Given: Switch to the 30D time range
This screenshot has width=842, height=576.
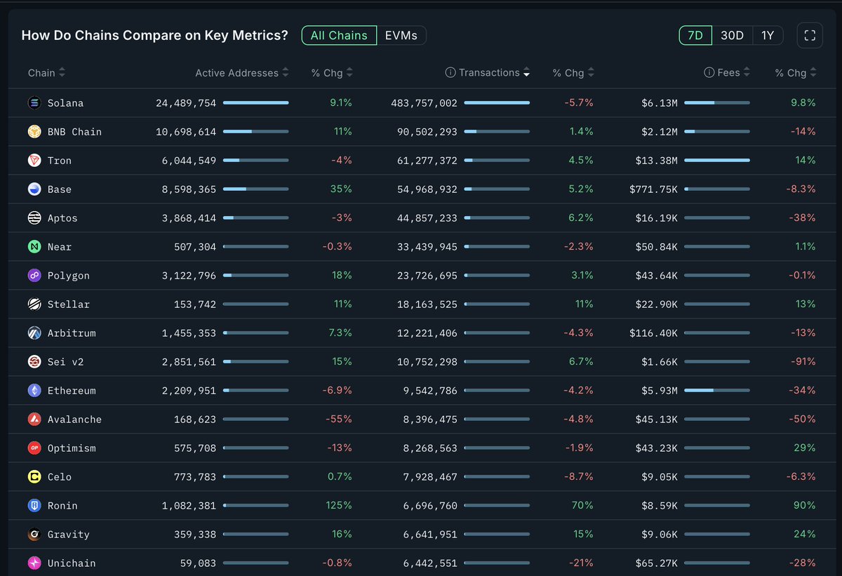Looking at the screenshot, I should point(732,35).
